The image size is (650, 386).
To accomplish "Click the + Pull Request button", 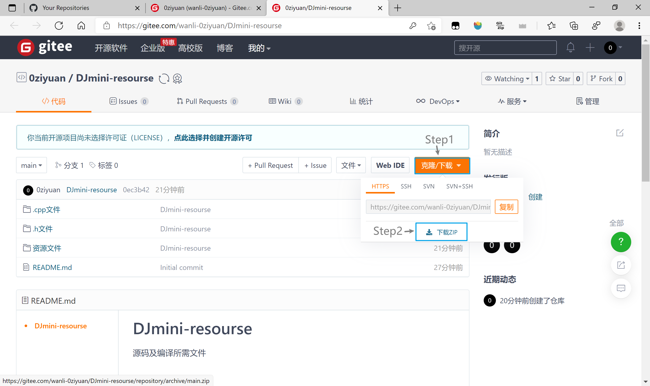I will [270, 165].
